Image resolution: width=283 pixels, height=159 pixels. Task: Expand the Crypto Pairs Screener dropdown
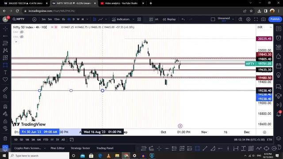click(45, 148)
